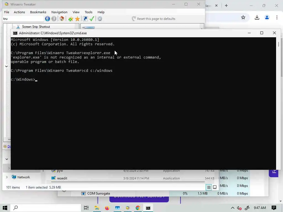This screenshot has height=212, width=283.
Task: Select pyw file in Explorer list
Action: (60, 171)
